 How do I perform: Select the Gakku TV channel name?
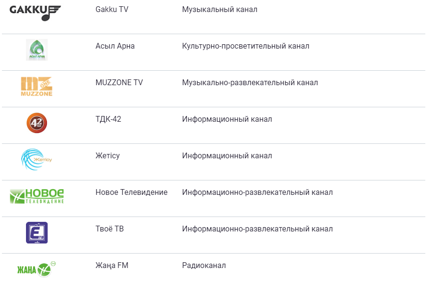click(113, 10)
